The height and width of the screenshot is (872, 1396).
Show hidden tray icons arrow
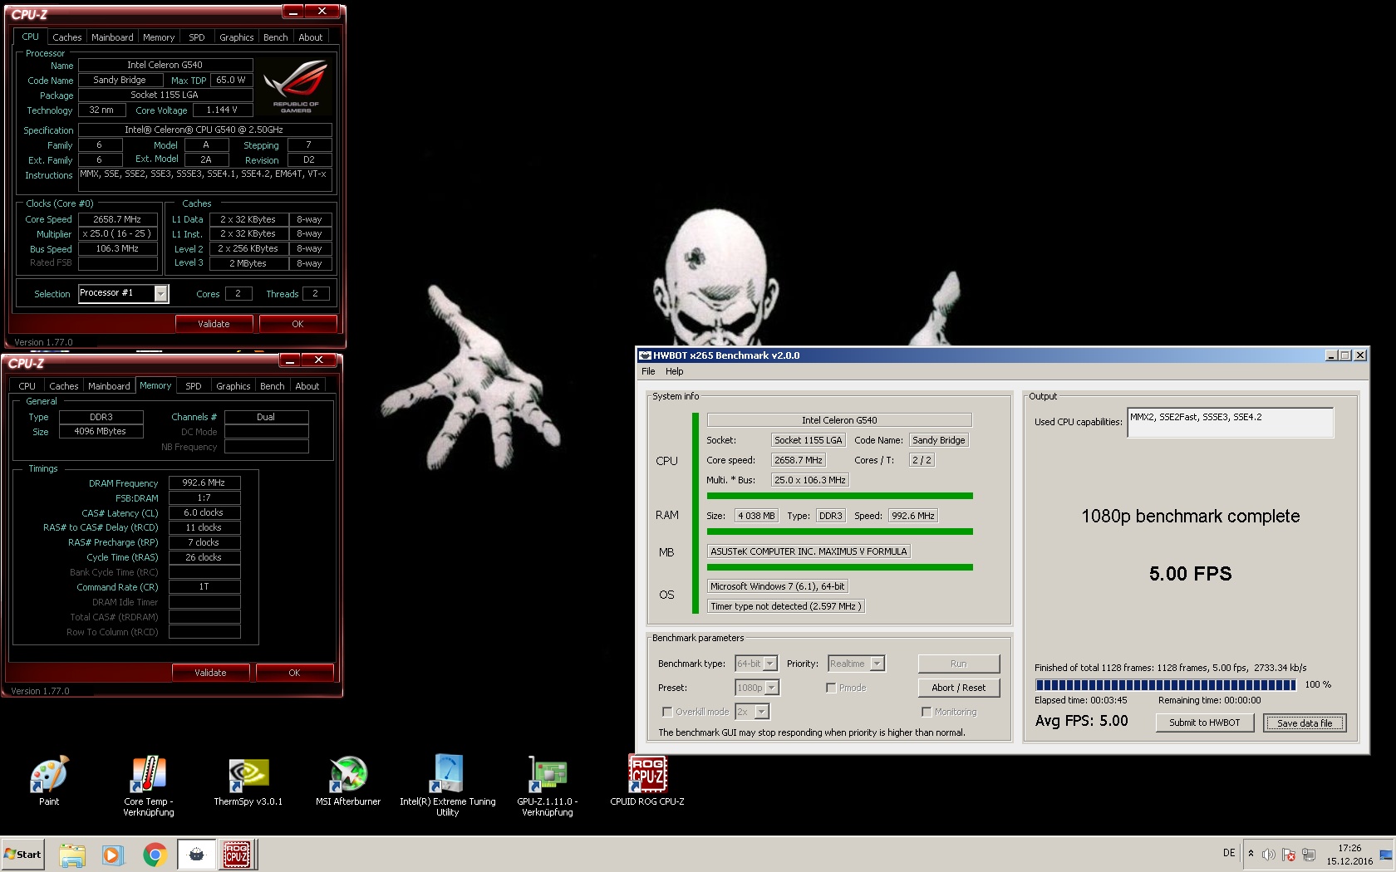(1251, 854)
